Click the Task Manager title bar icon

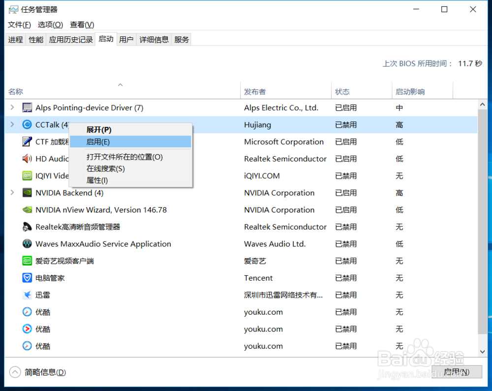(13, 10)
